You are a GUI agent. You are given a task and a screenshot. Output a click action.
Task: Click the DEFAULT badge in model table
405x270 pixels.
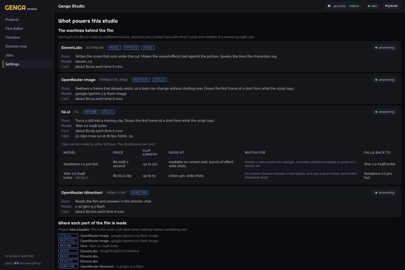(82, 178)
